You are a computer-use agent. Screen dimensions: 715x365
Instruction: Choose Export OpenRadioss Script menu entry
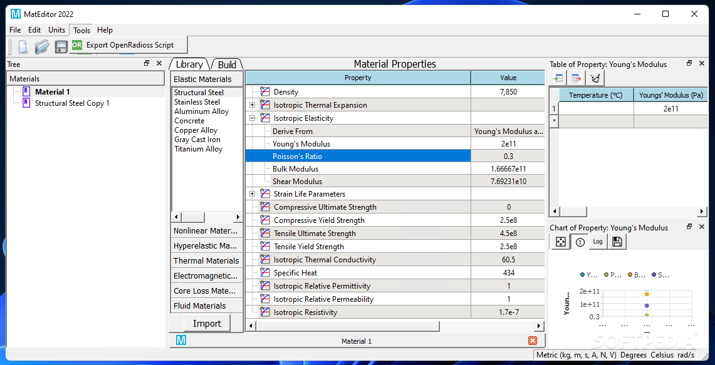(130, 44)
